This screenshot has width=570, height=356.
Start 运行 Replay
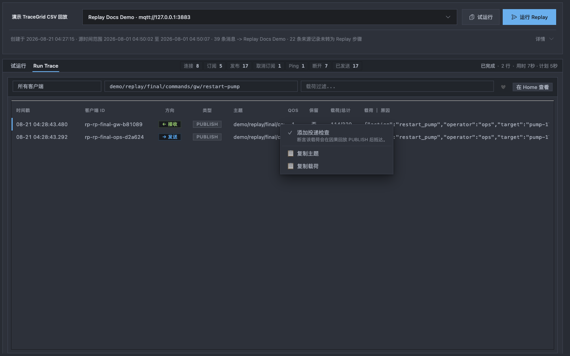pyautogui.click(x=529, y=17)
